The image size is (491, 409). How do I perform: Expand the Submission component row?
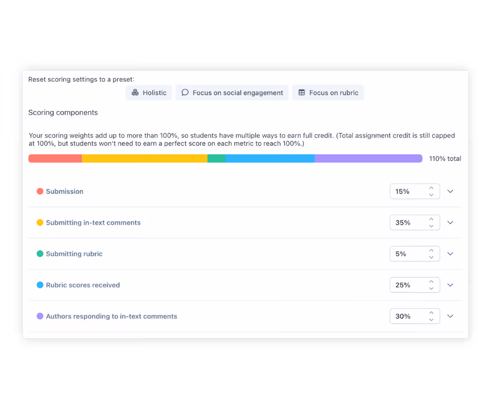pyautogui.click(x=450, y=191)
